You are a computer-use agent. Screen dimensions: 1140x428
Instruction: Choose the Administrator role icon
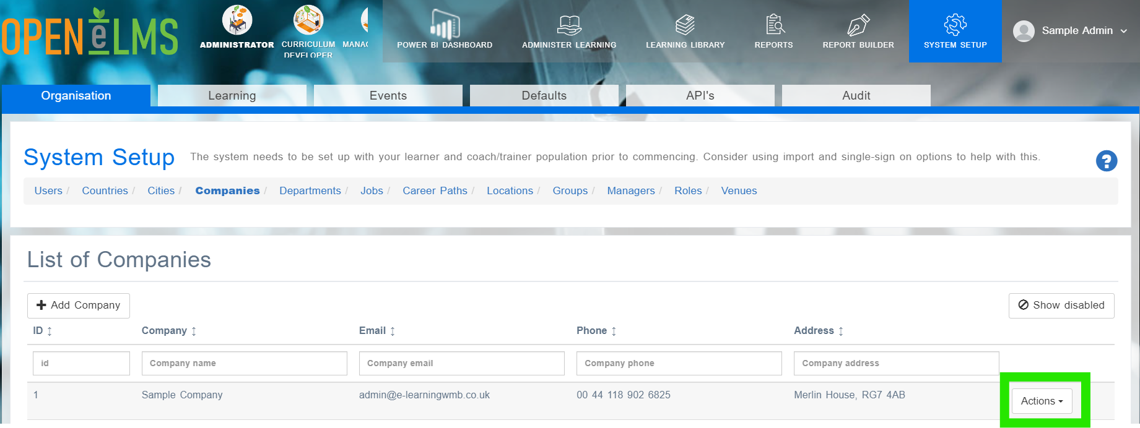pyautogui.click(x=237, y=20)
